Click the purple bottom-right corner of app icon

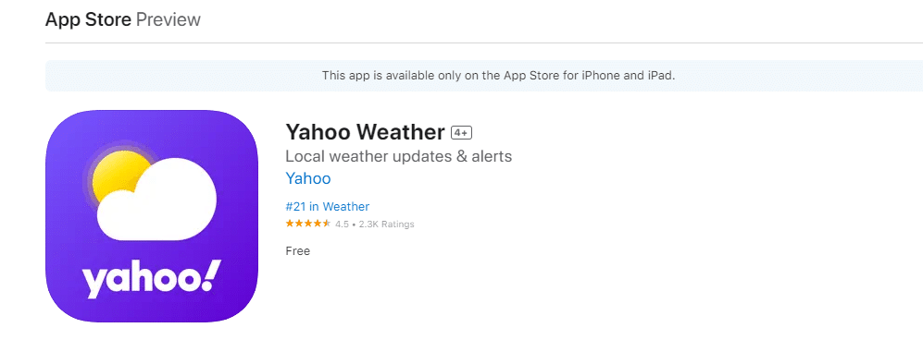[242, 306]
